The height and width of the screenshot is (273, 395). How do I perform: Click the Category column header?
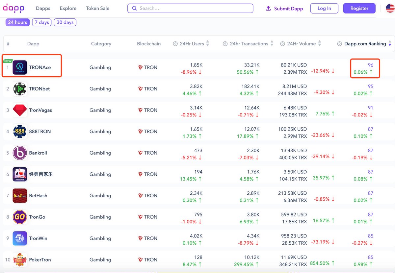tap(101, 44)
